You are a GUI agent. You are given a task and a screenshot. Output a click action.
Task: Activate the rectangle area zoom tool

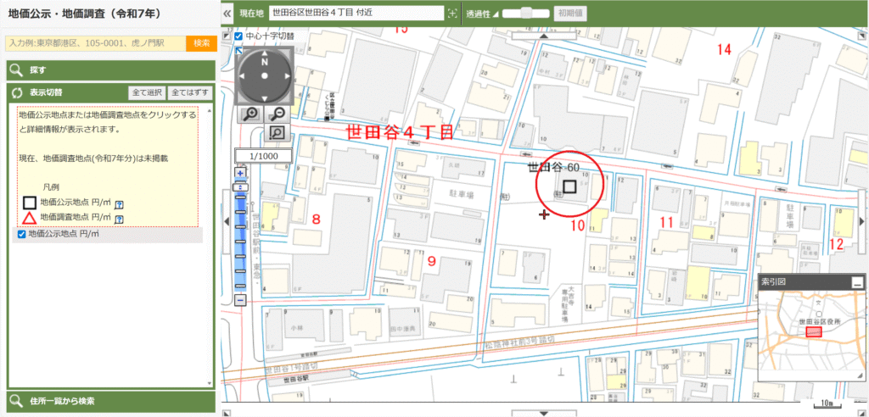[x=277, y=133]
